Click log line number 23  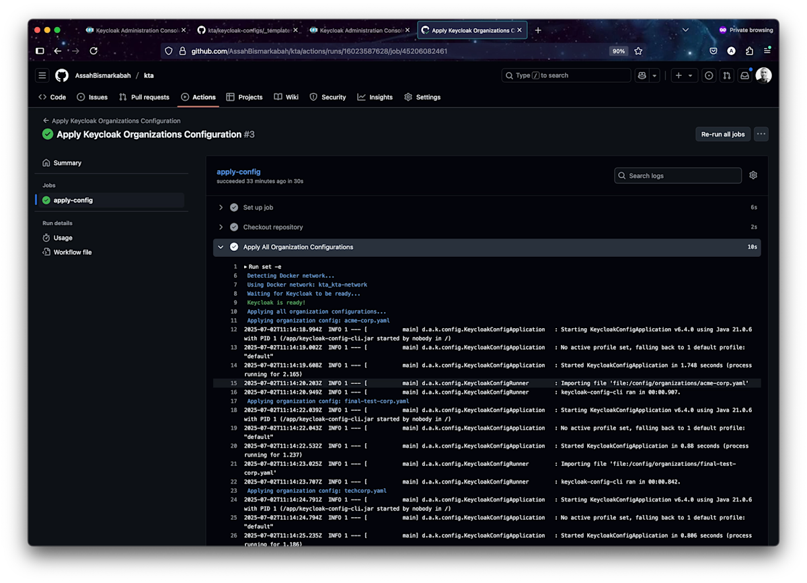pos(234,491)
